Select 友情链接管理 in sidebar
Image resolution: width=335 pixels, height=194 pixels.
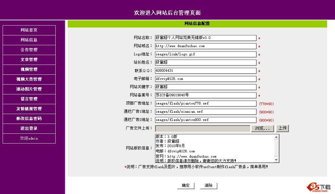[x=29, y=109]
